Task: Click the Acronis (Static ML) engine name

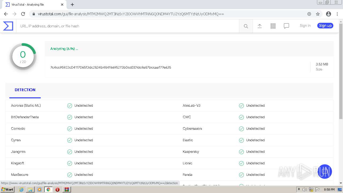Action: tap(26, 106)
